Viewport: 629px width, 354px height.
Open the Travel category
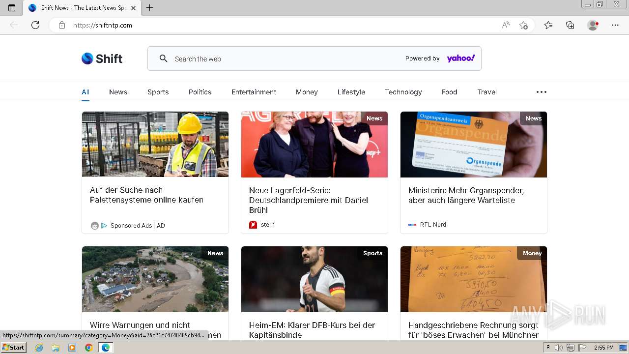tap(487, 92)
